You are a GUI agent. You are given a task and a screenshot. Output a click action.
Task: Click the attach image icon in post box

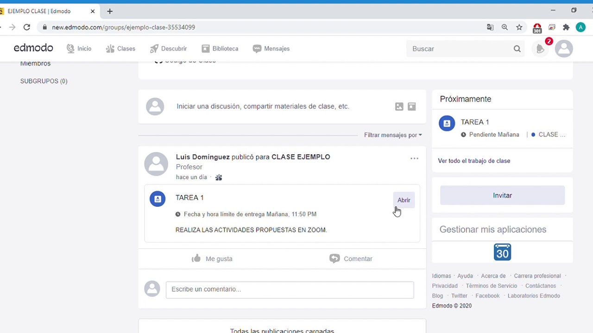pos(399,106)
